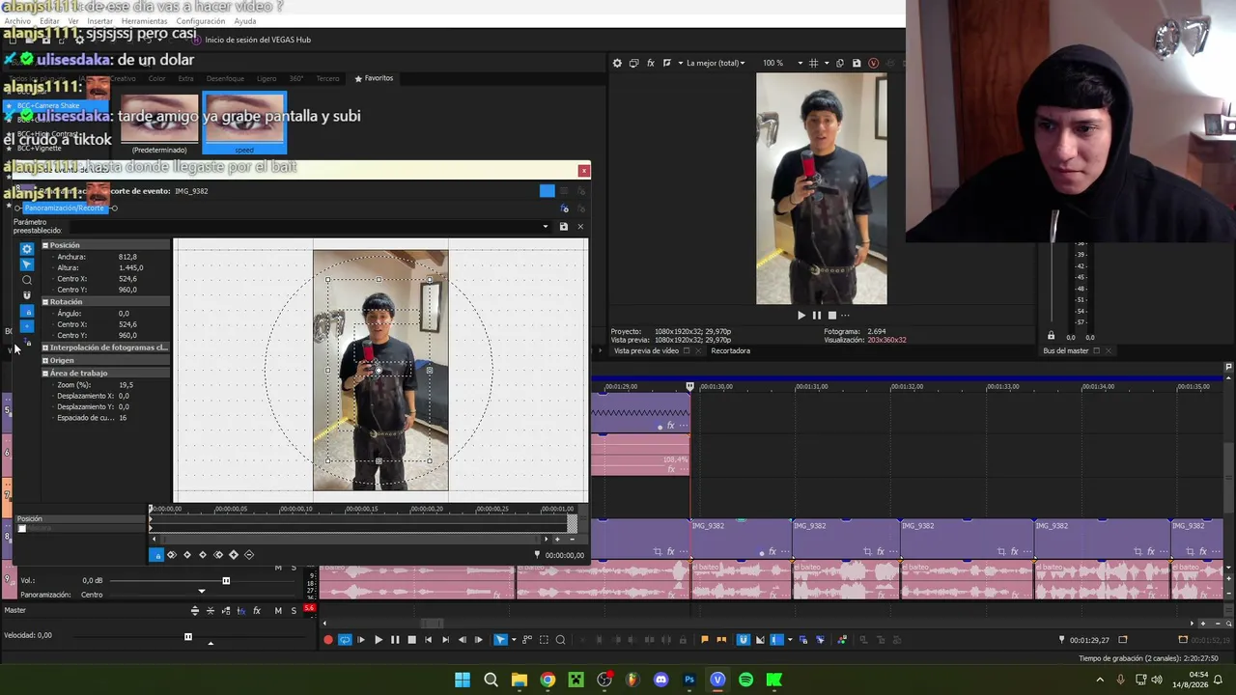Screen dimensions: 1236x695
Task: Click the Ángulo value 0,0
Action: [124, 314]
